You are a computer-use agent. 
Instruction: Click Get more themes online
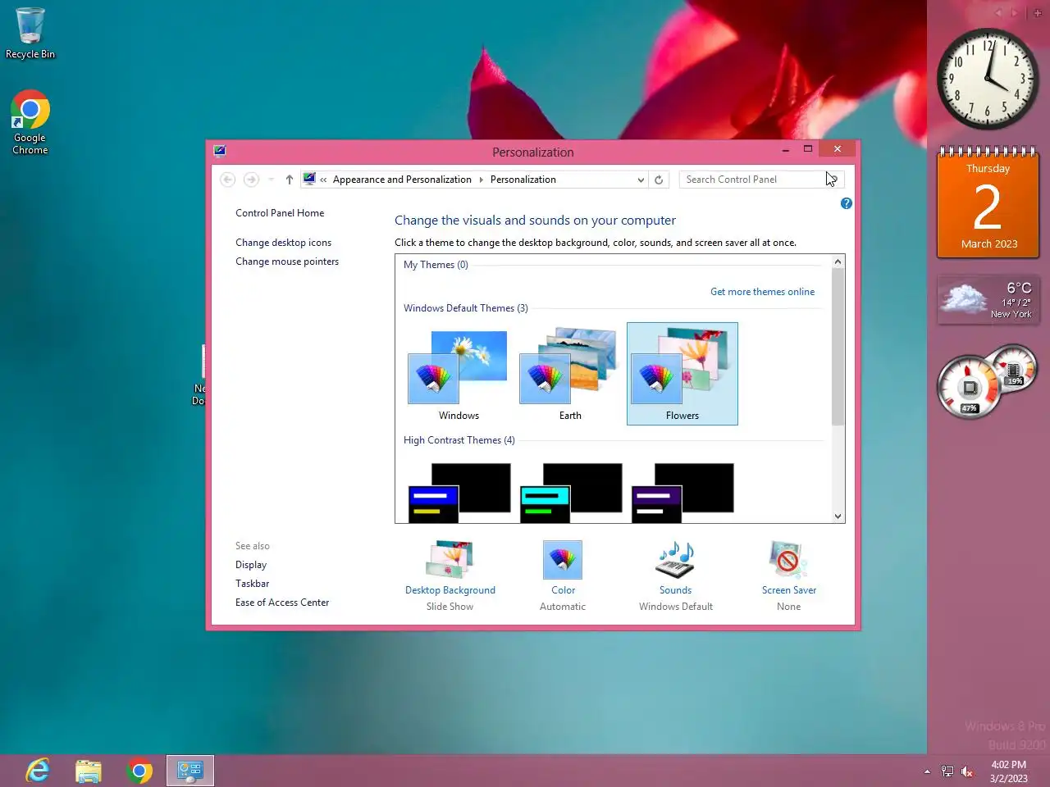(762, 292)
